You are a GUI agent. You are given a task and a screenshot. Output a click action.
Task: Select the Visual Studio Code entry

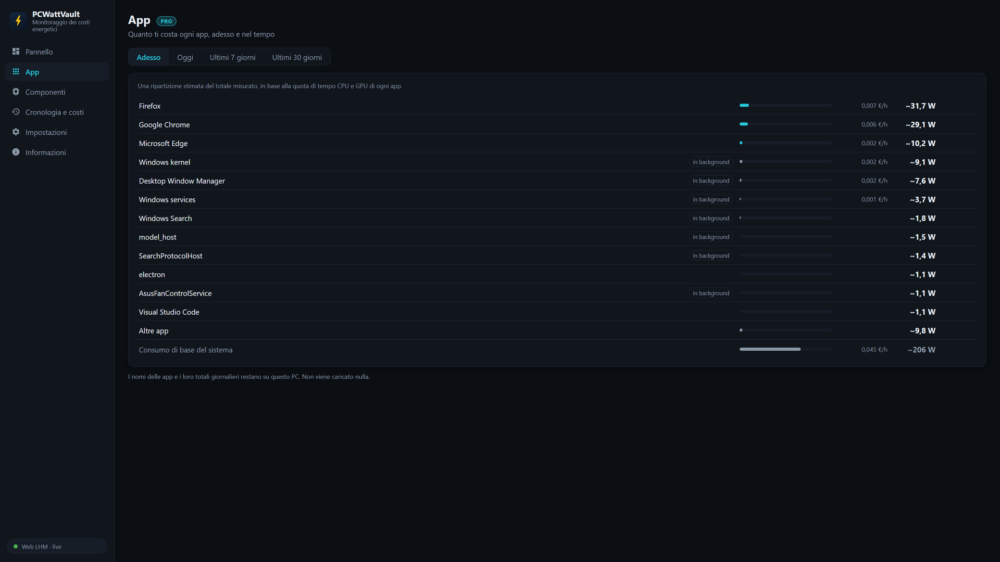[169, 312]
